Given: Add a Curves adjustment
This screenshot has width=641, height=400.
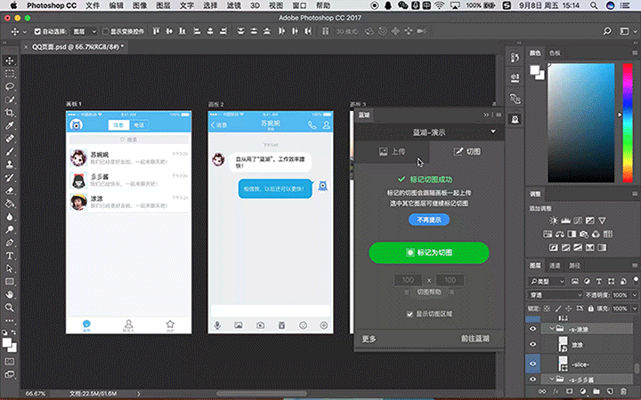Looking at the screenshot, I should tap(578, 220).
